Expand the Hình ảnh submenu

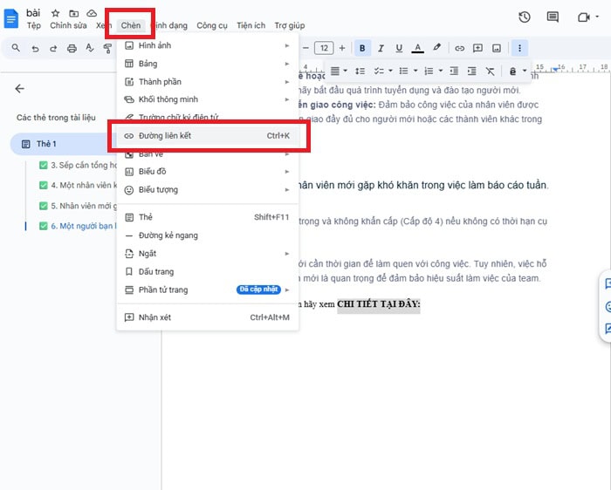208,45
